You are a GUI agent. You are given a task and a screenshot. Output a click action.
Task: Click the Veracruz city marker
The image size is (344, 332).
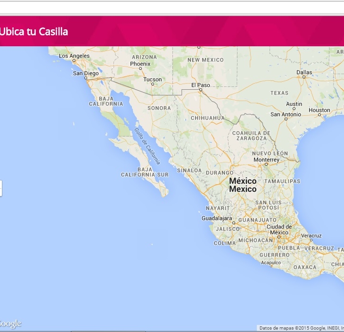tap(311, 240)
